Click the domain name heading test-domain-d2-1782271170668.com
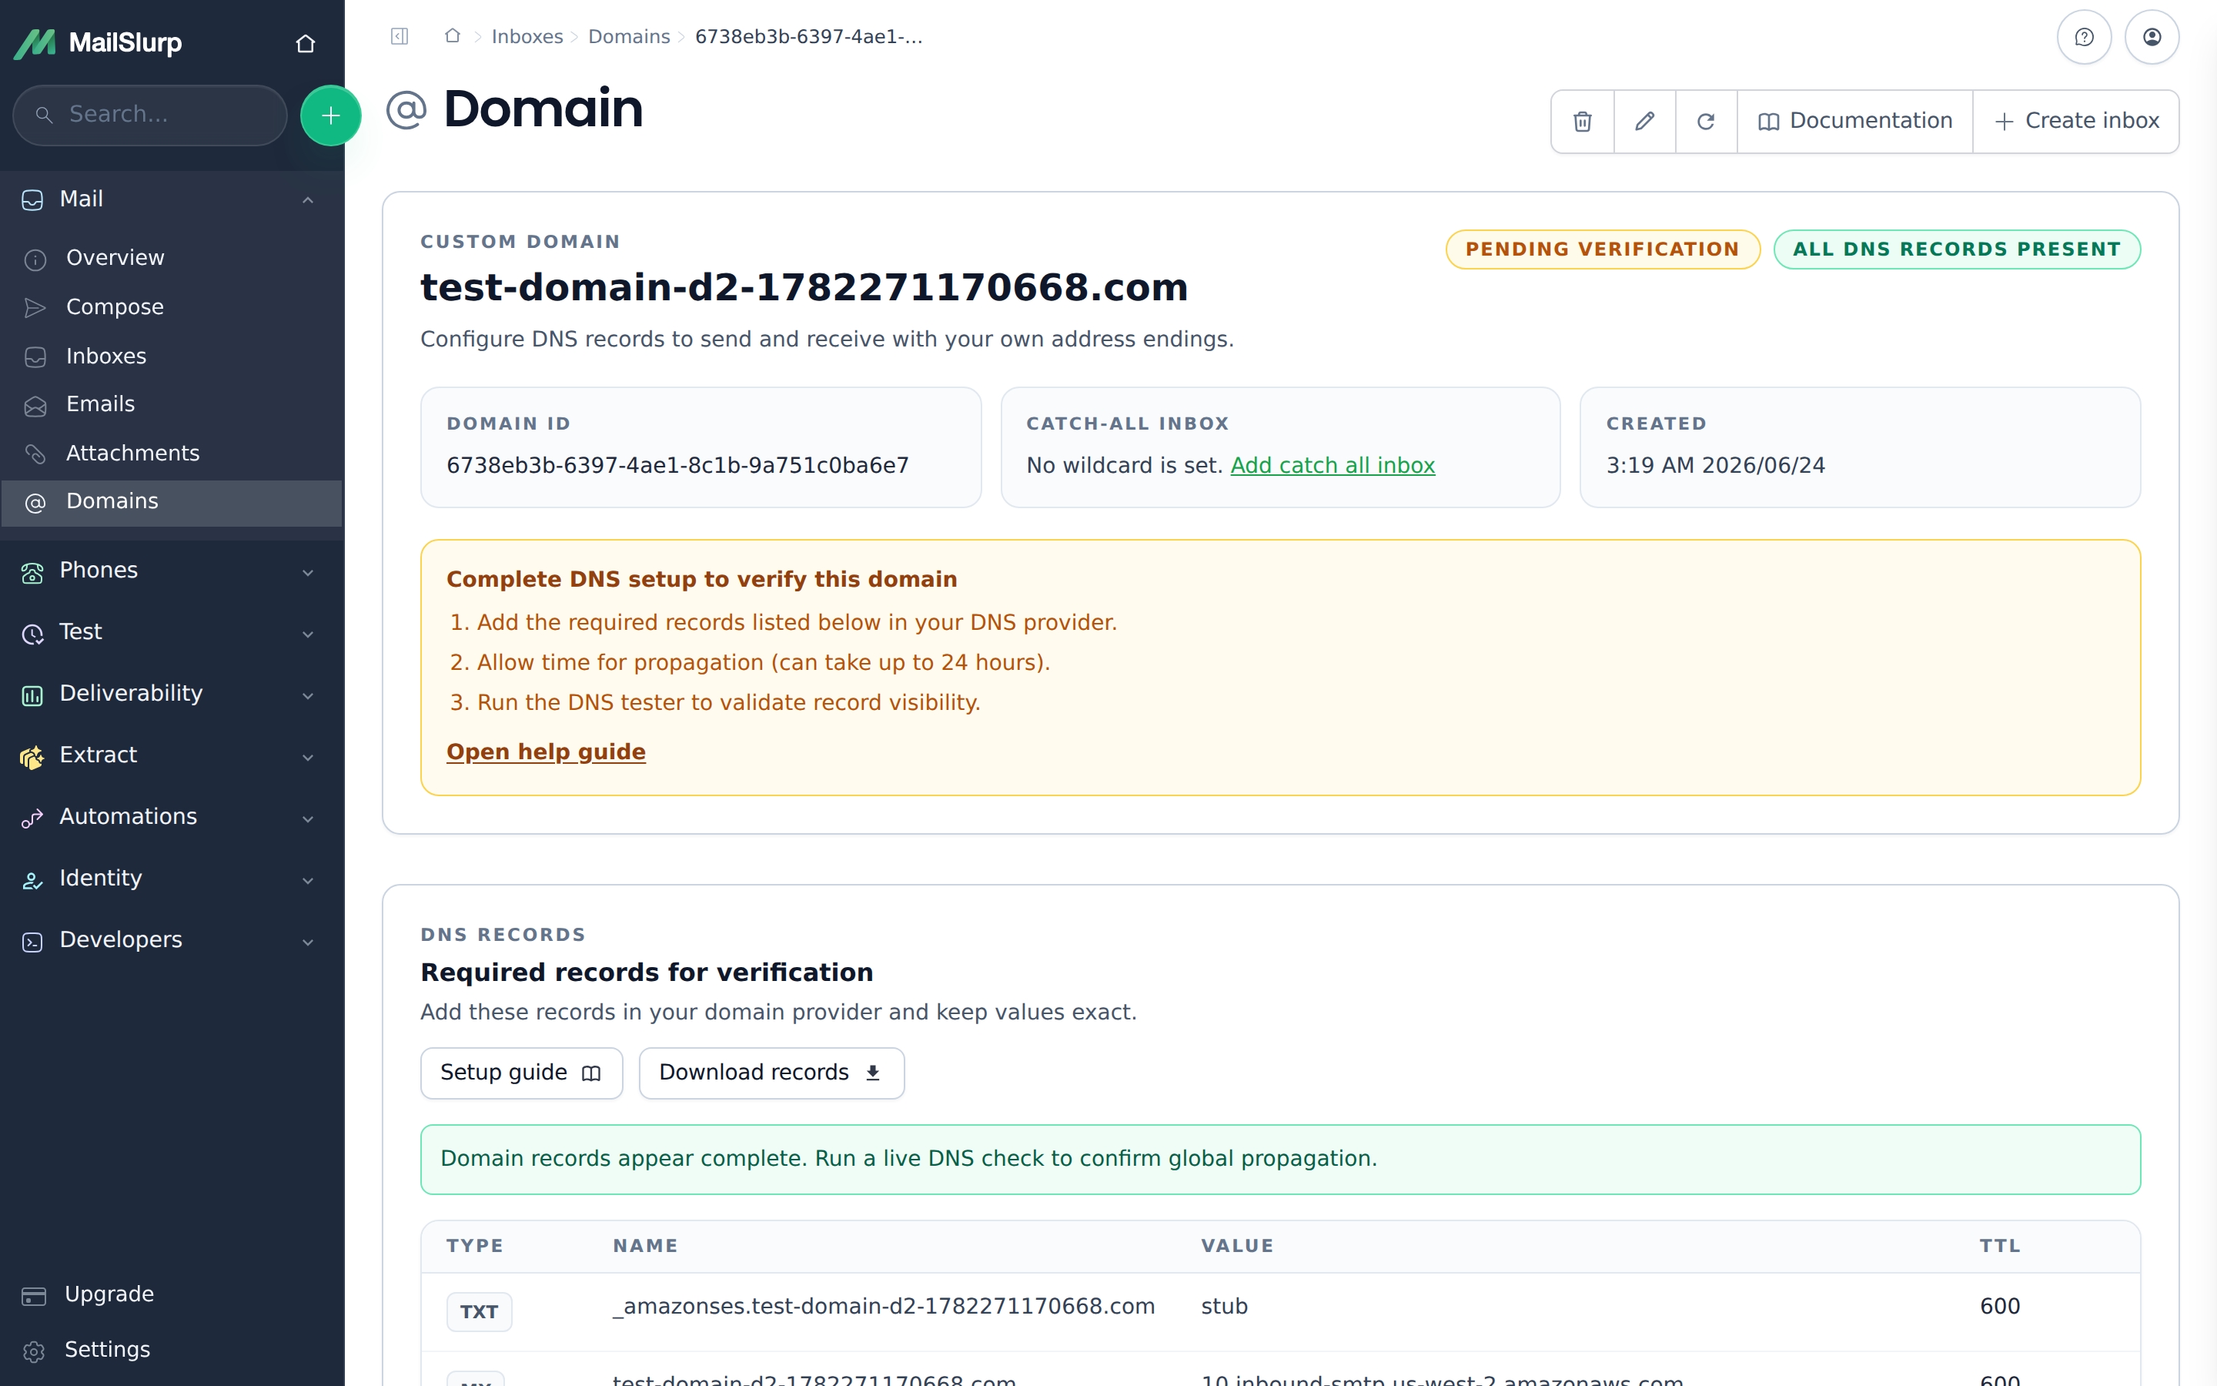2217x1386 pixels. pyautogui.click(x=804, y=288)
